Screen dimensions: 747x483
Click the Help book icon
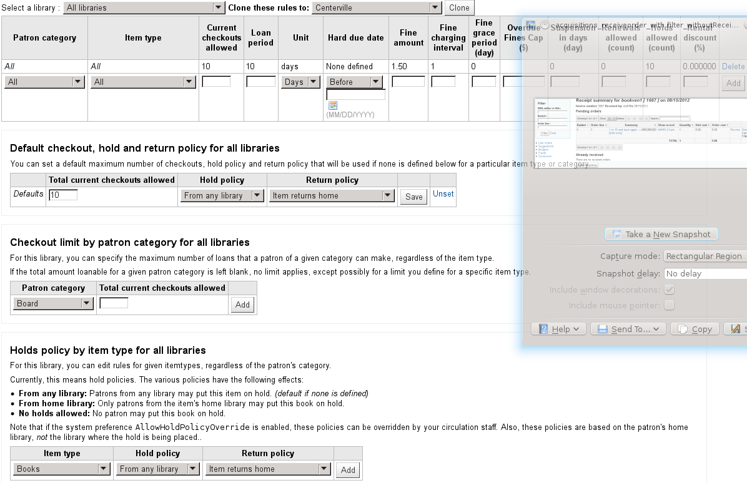click(x=543, y=329)
